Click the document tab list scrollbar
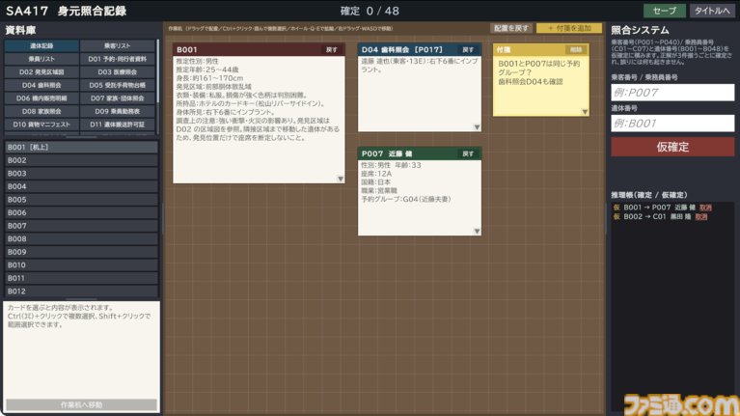This screenshot has width=740, height=416. [x=157, y=71]
